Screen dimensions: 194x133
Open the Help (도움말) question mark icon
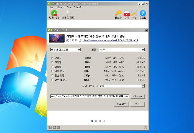(143, 13)
